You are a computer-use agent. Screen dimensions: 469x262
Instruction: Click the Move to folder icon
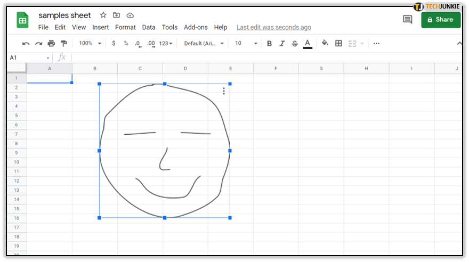click(117, 15)
